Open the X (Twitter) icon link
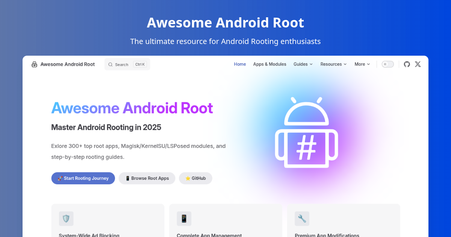 418,64
